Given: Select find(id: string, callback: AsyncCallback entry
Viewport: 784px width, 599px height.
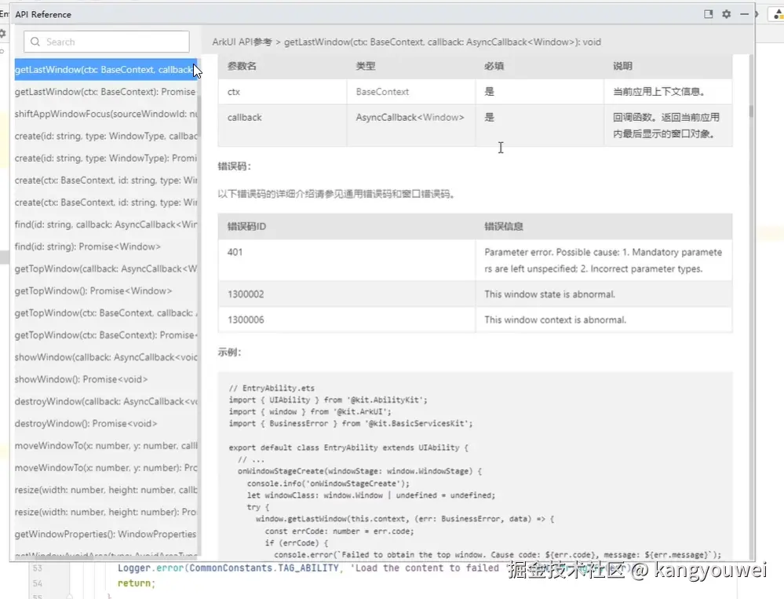Looking at the screenshot, I should point(105,225).
